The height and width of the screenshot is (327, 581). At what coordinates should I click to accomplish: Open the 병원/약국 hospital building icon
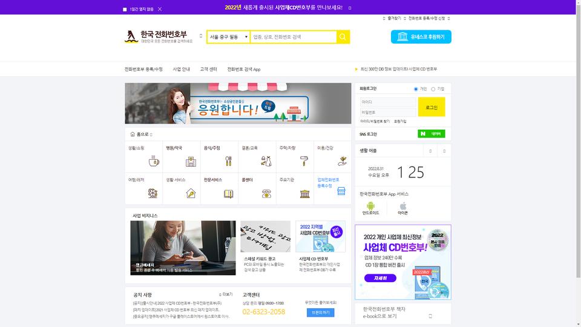pos(191,161)
